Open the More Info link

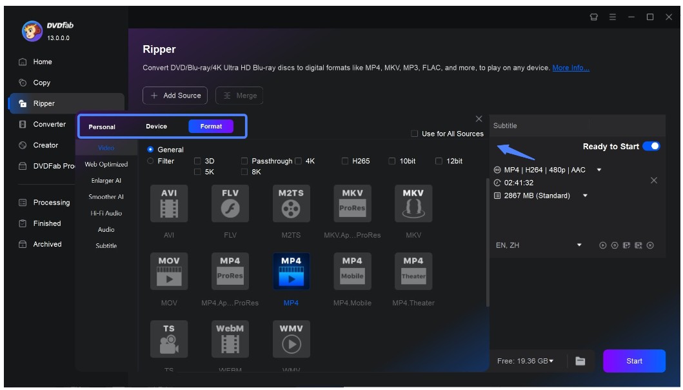[571, 68]
